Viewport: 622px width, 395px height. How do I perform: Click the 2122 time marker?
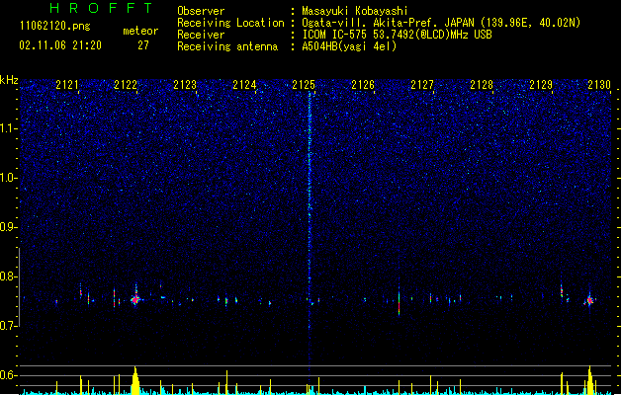pyautogui.click(x=126, y=85)
